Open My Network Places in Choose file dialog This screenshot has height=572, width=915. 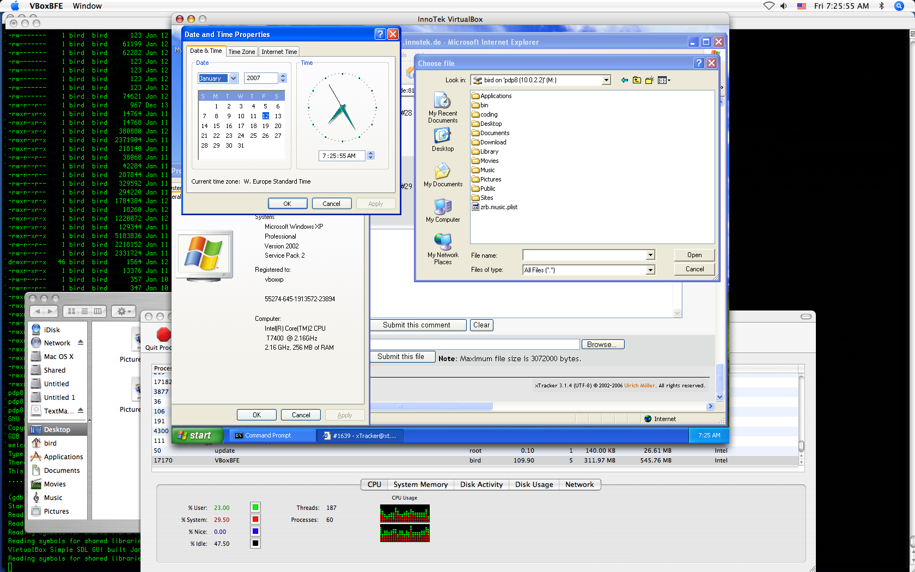pyautogui.click(x=442, y=249)
